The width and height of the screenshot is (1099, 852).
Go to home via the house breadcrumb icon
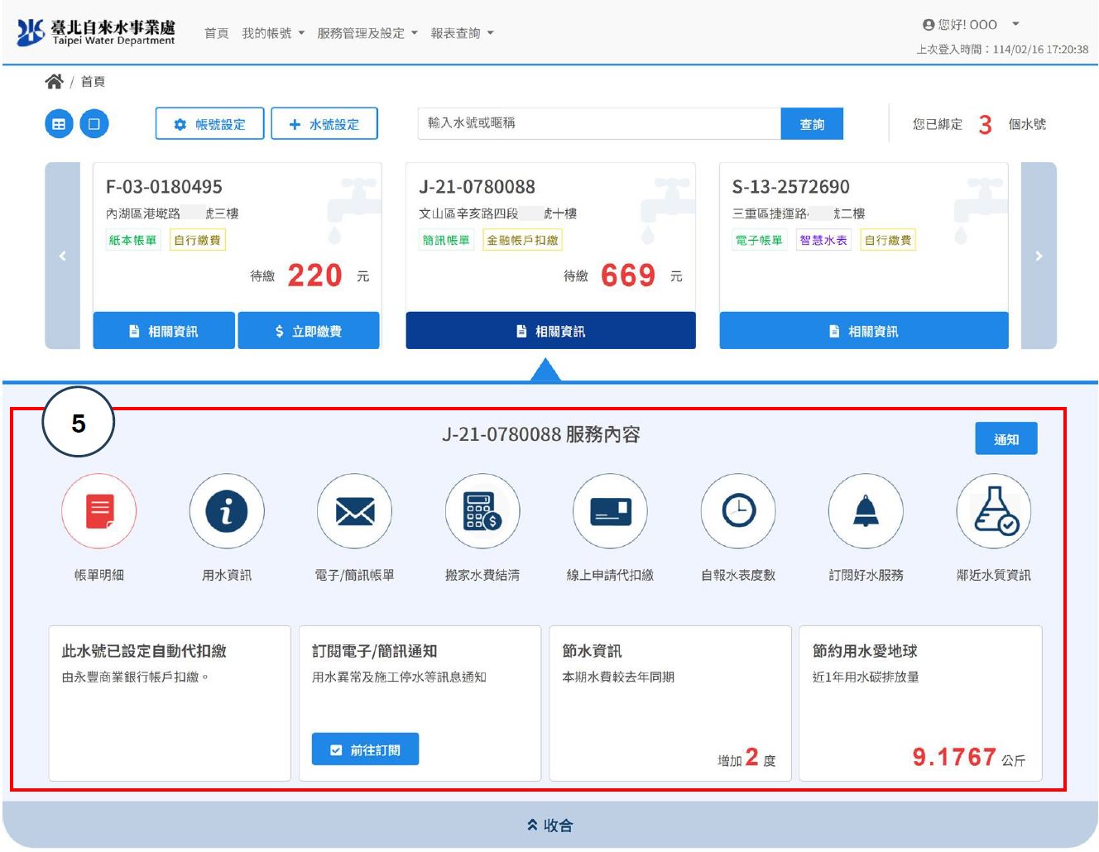54,81
